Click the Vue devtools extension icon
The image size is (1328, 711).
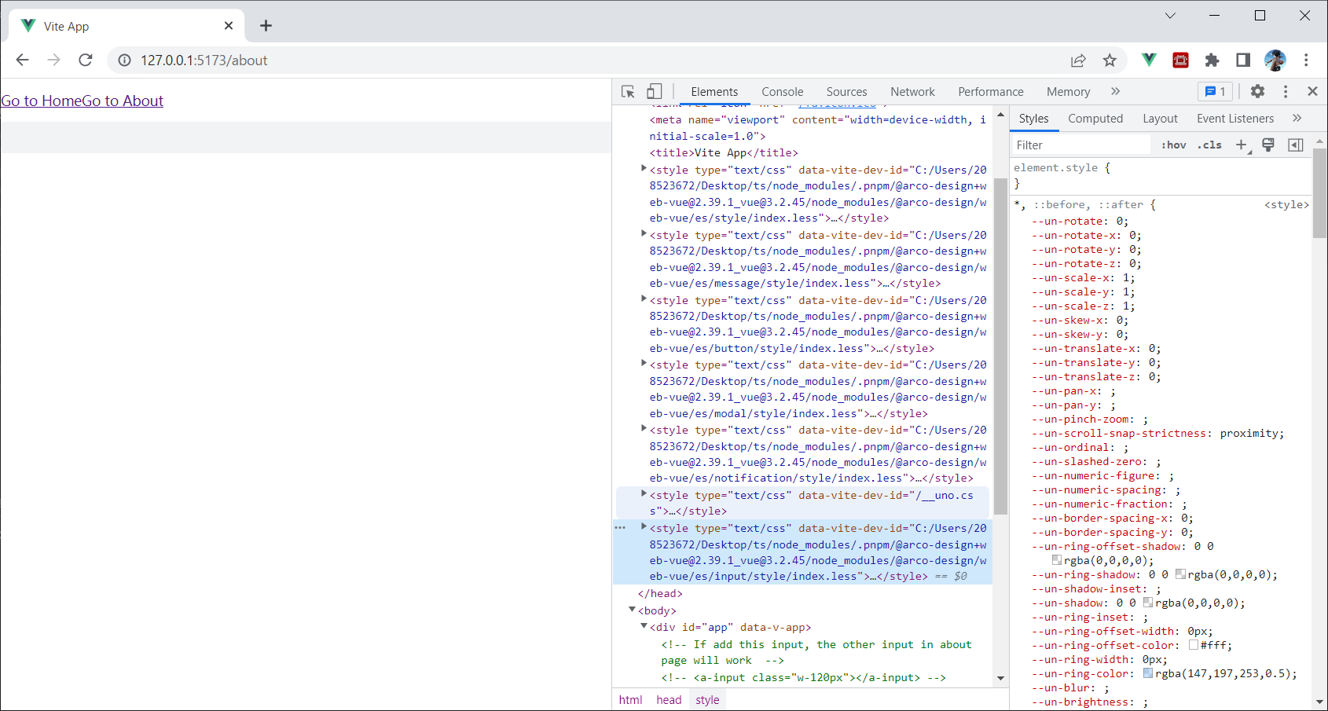click(x=1149, y=60)
